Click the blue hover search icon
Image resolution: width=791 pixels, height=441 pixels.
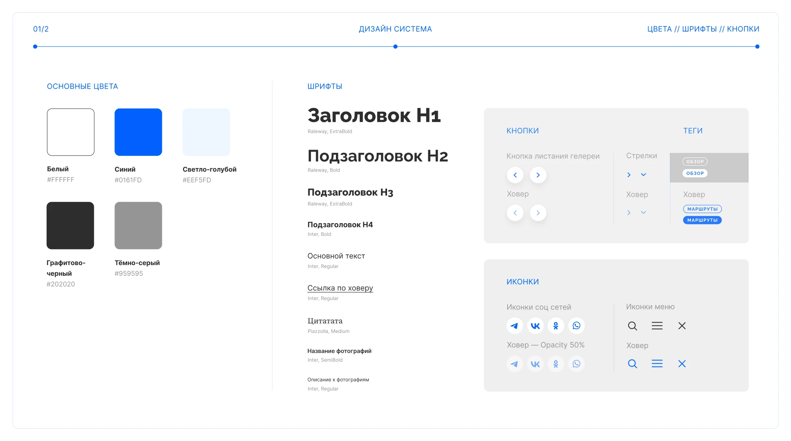tap(632, 364)
